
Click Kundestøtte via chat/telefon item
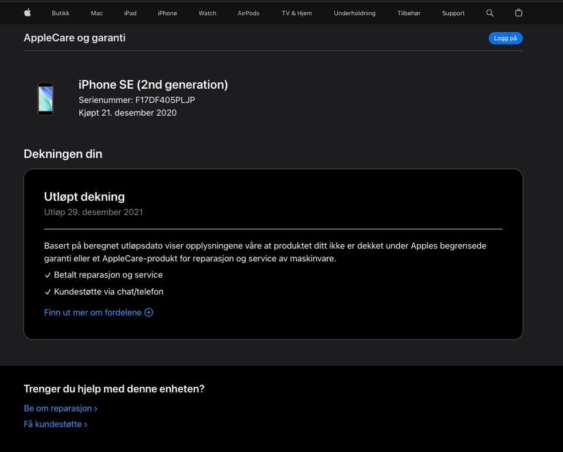(108, 291)
